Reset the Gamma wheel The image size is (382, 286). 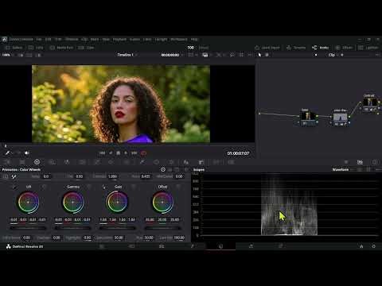coord(89,187)
